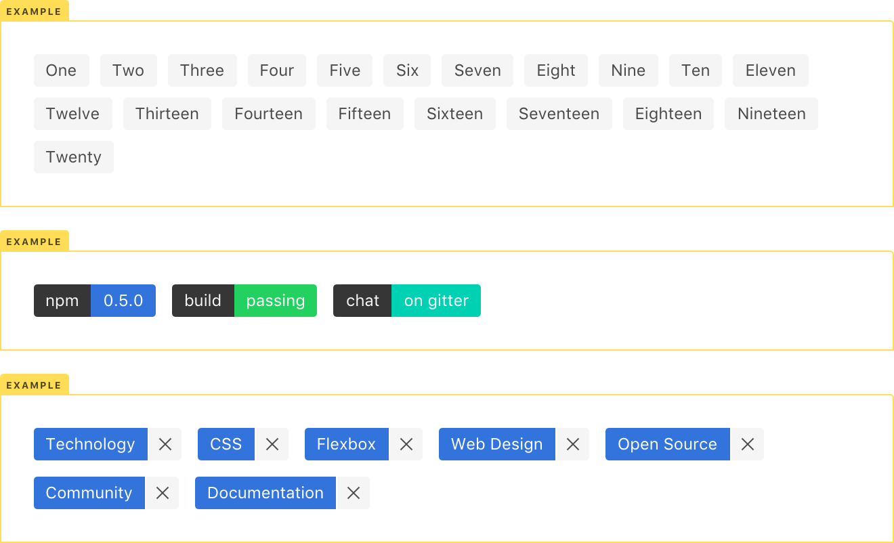
Task: Delete the CSS tag using its X
Action: tap(272, 444)
